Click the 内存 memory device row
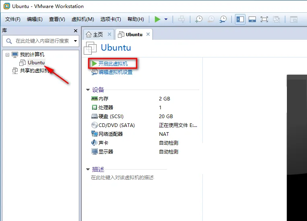Viewport: 307px width, 221px height. point(145,98)
